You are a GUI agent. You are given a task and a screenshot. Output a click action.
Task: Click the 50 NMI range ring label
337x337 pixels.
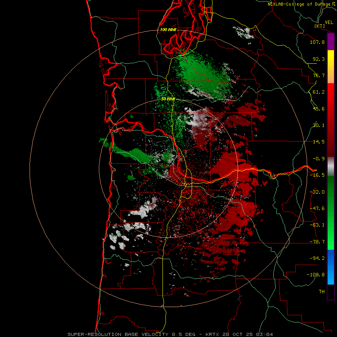tap(168, 99)
